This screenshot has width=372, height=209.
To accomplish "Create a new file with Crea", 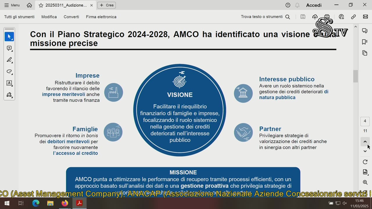I will (107, 5).
